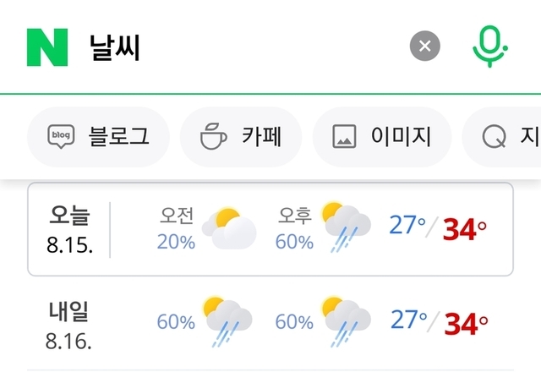
Task: Click the coffee cup cafe icon
Action: 213,136
